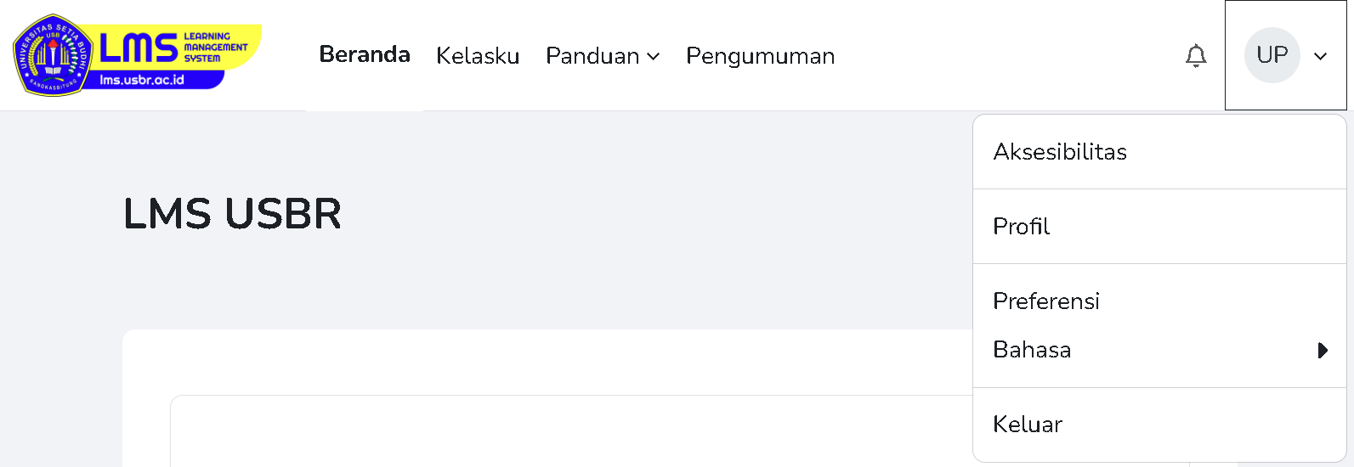
Task: Expand the Panduan dropdown chevron
Action: click(x=653, y=57)
